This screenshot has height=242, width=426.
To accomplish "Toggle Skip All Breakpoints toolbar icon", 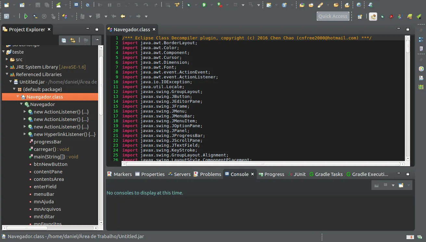I will click(x=87, y=5).
